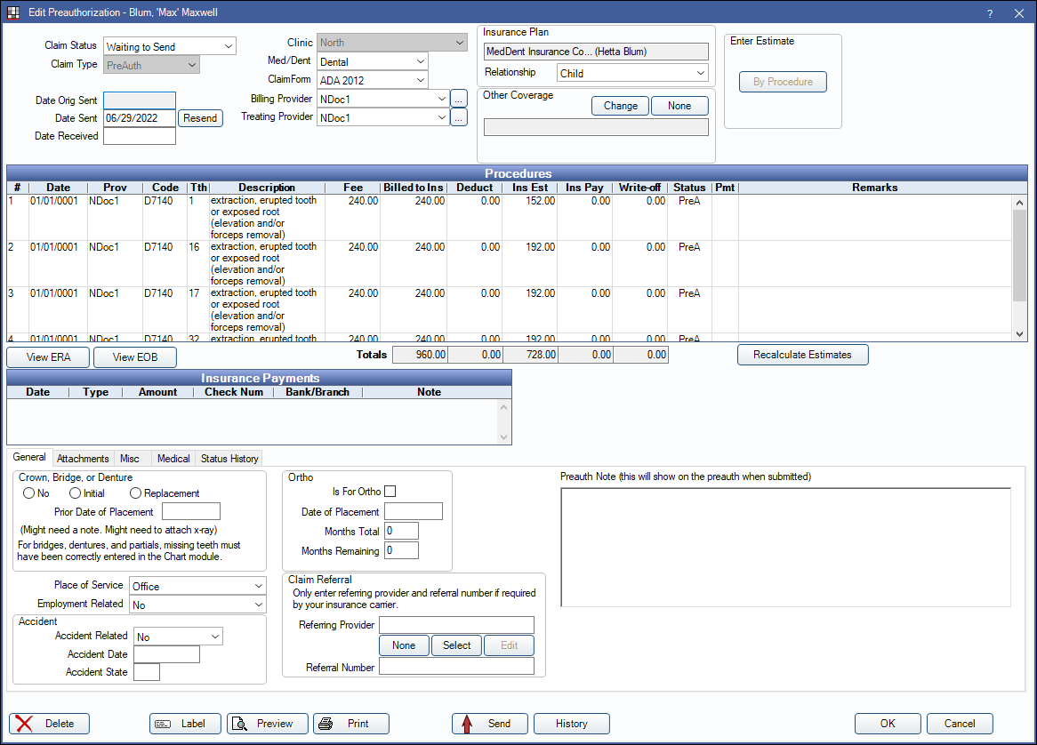The width and height of the screenshot is (1037, 745).
Task: Check the Is For Ortho checkbox
Action: (390, 491)
